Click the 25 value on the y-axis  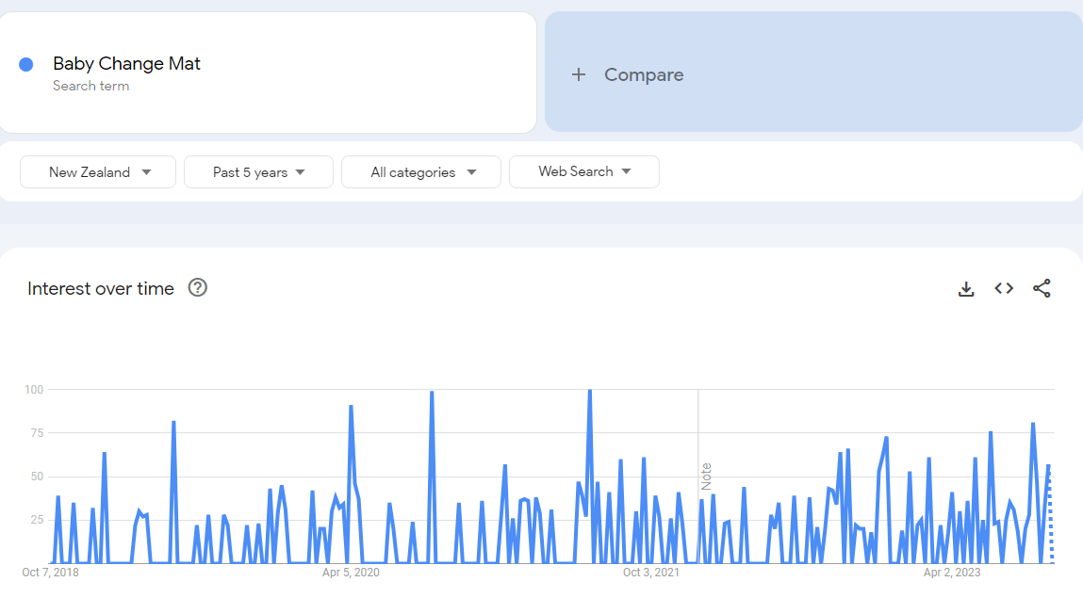coord(38,520)
